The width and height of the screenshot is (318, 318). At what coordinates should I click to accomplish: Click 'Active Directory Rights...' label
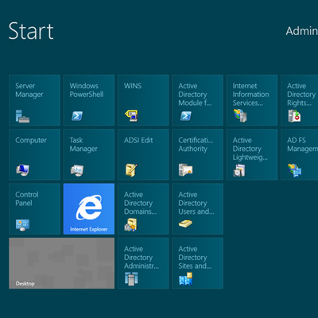pos(301,95)
